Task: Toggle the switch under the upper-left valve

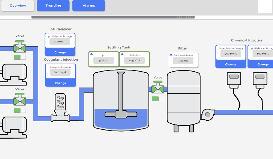Action: 19,57
